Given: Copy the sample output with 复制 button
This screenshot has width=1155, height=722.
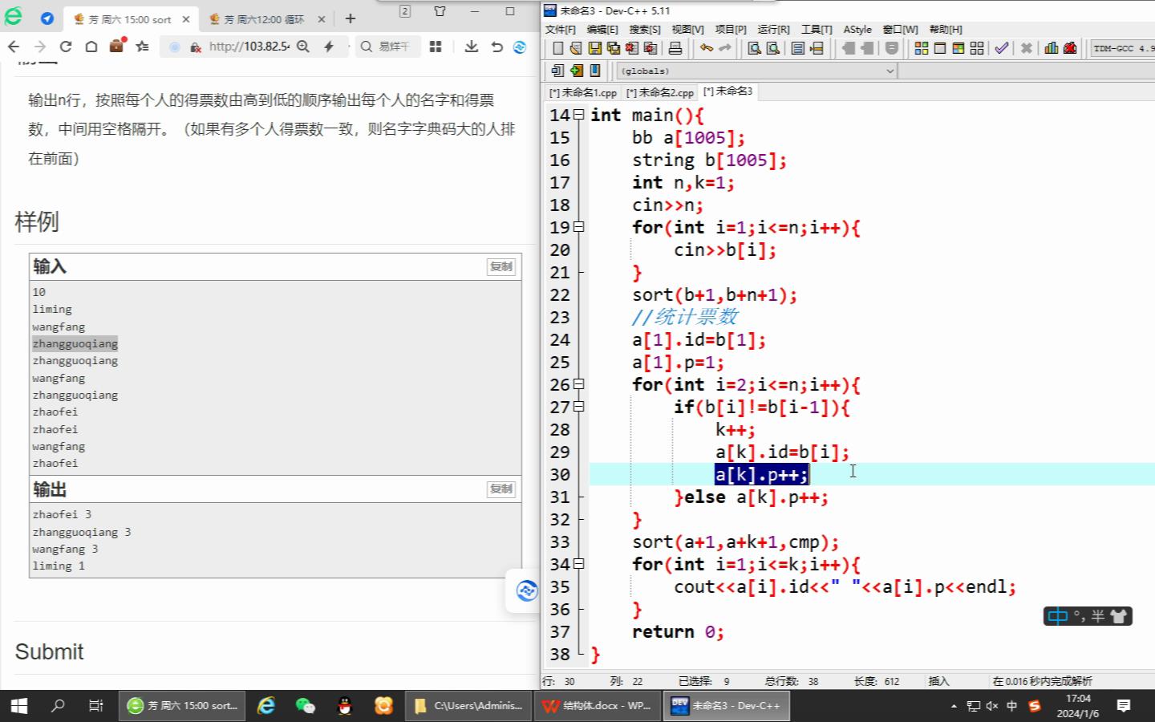Looking at the screenshot, I should [x=501, y=489].
